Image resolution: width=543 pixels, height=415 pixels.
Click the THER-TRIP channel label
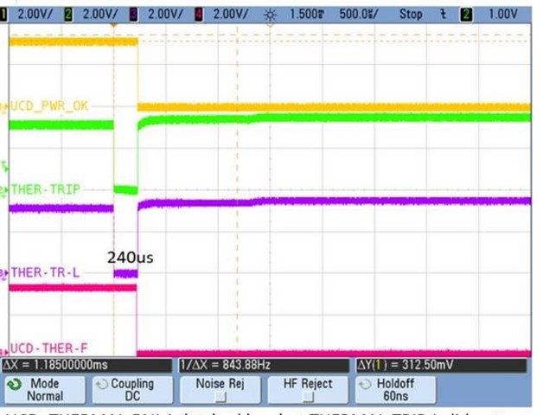46,189
